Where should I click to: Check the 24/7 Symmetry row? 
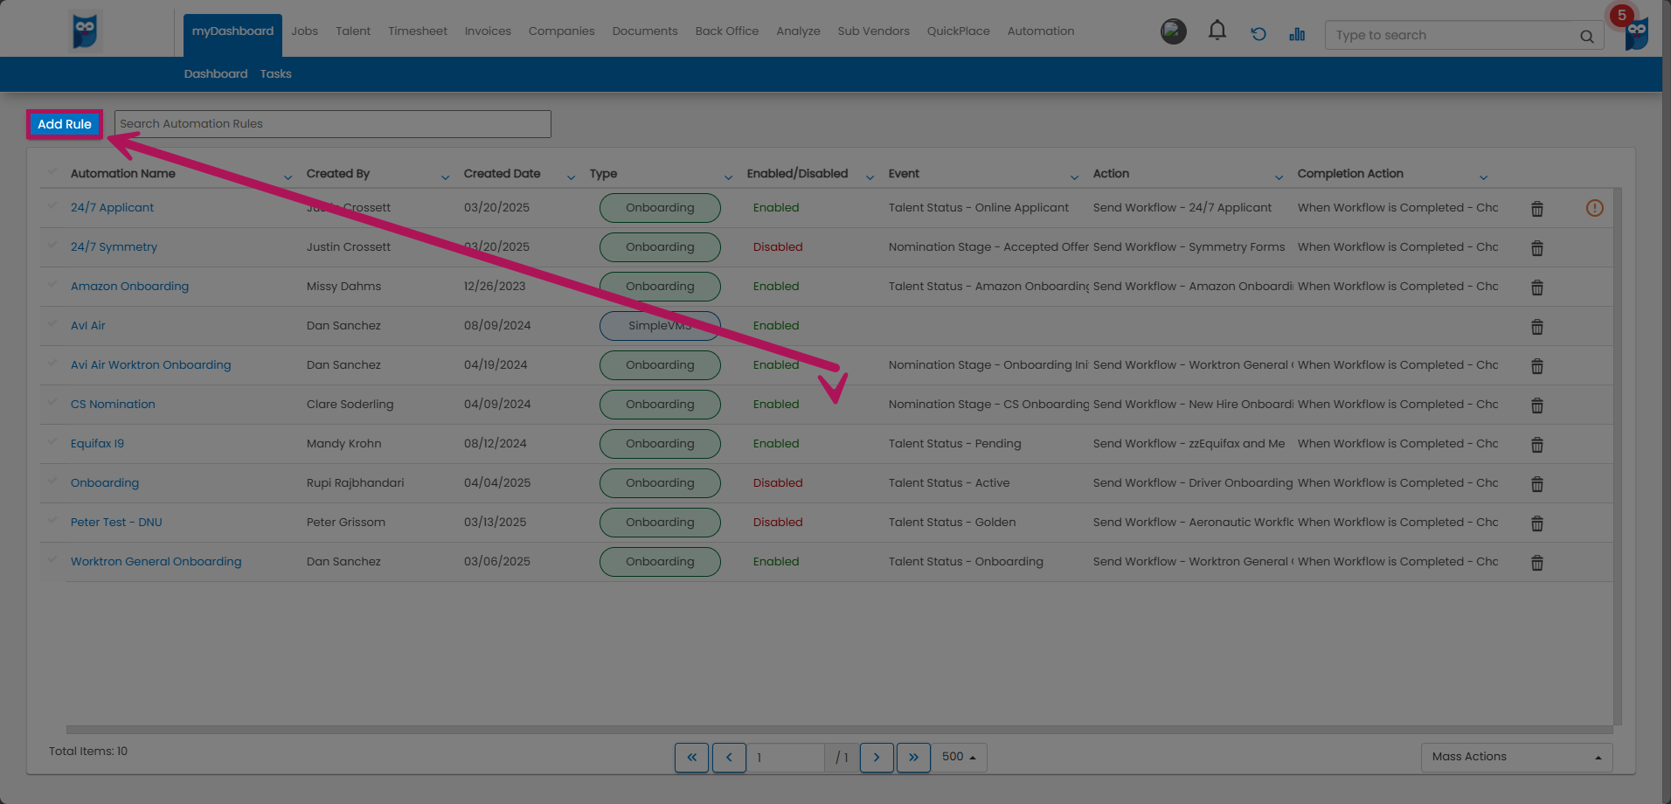tap(52, 245)
